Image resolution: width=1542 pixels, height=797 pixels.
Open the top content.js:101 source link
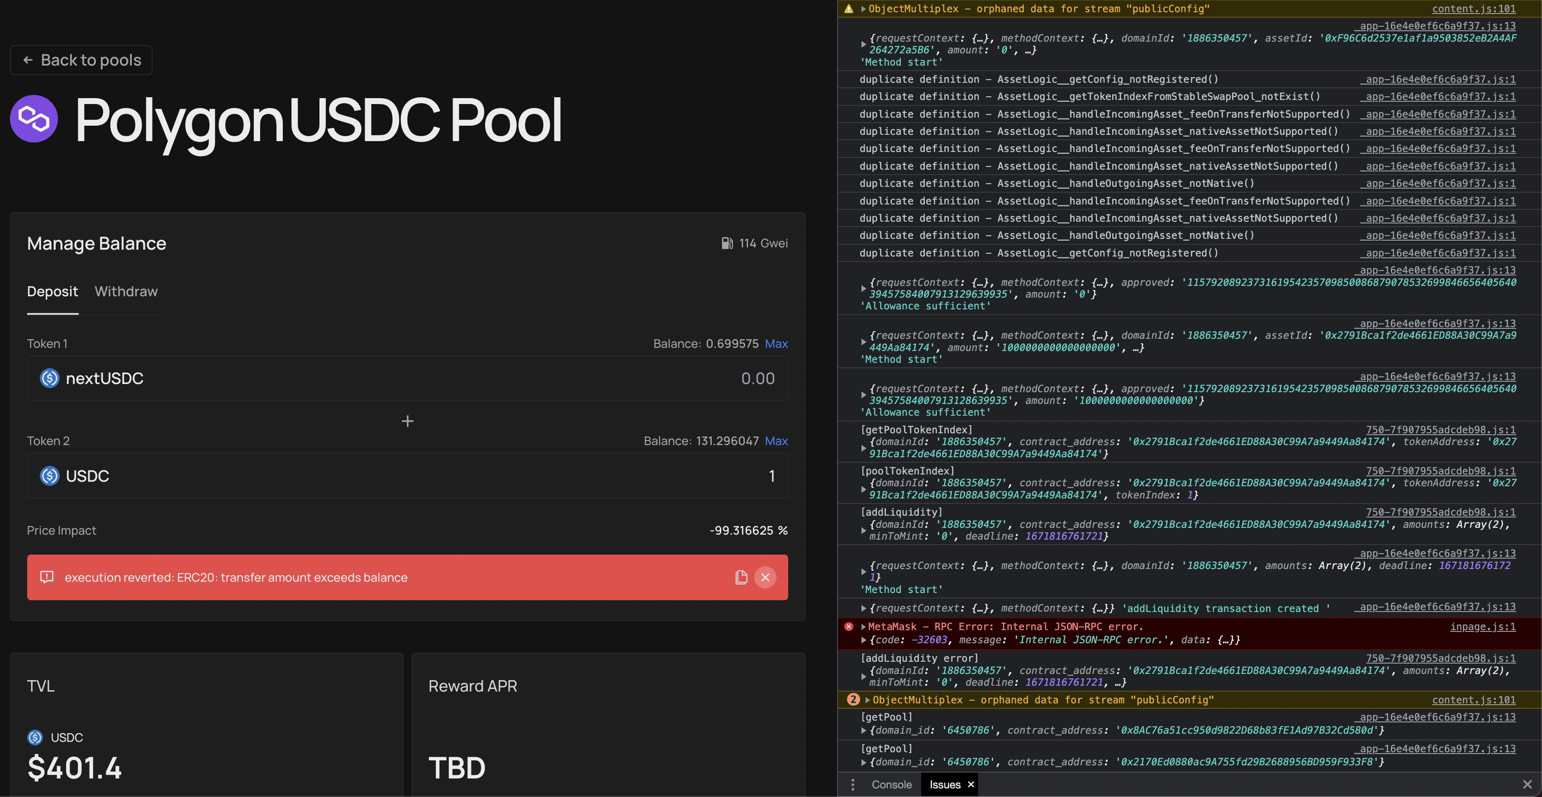(x=1474, y=9)
